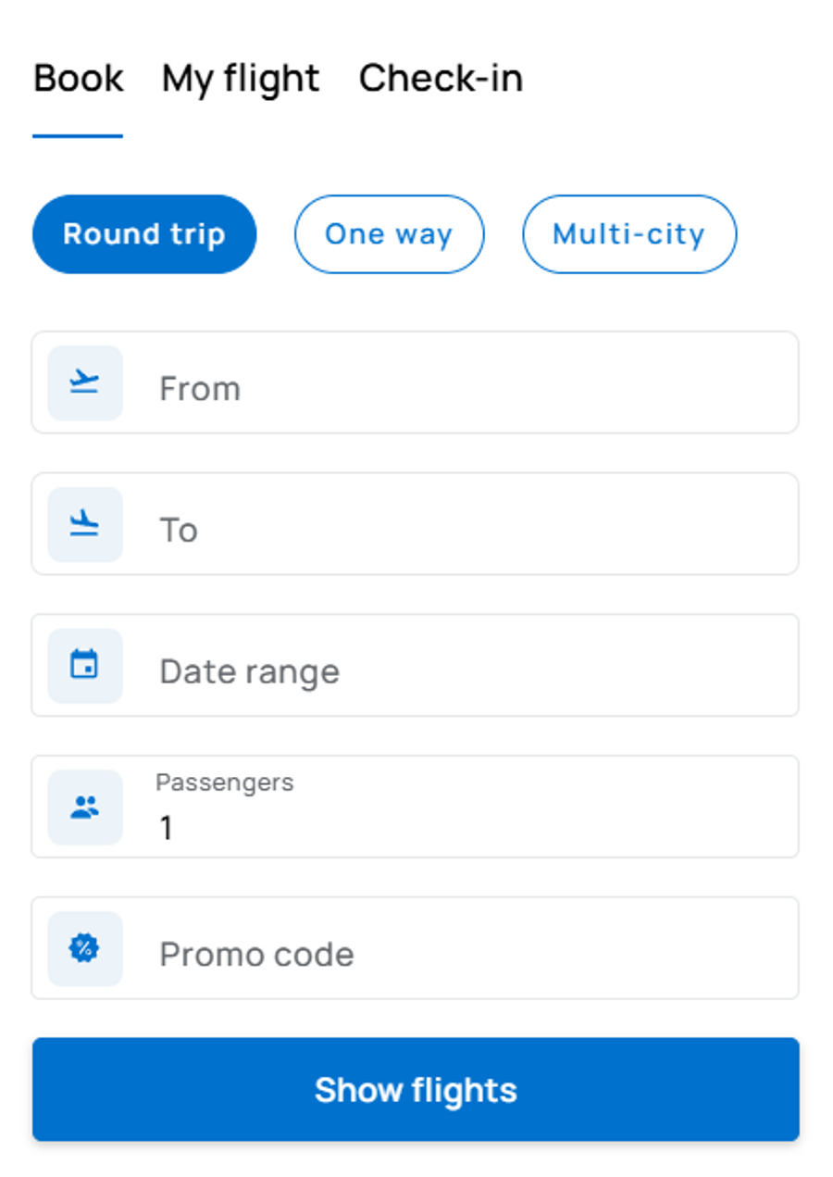Switch to Multi-city trip type
Viewport: 833px width, 1177px height.
click(x=629, y=234)
